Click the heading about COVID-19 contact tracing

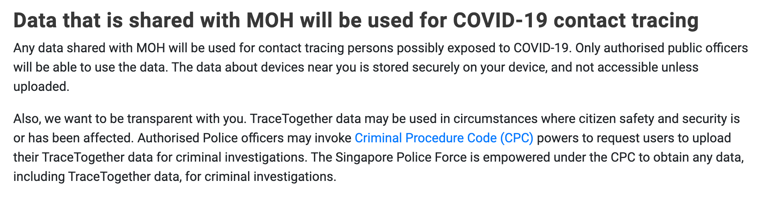click(356, 21)
